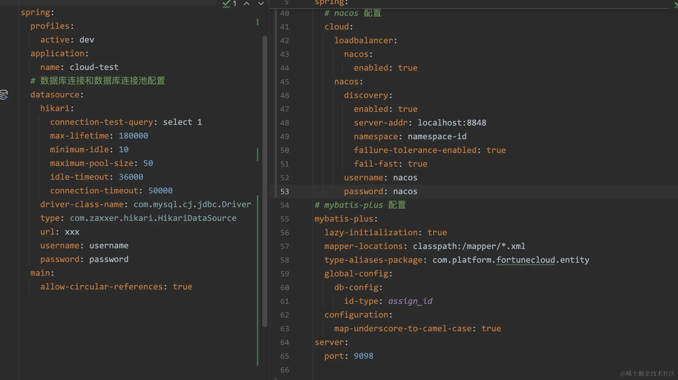
Task: Click line number 53 in the gutter
Action: (x=284, y=191)
